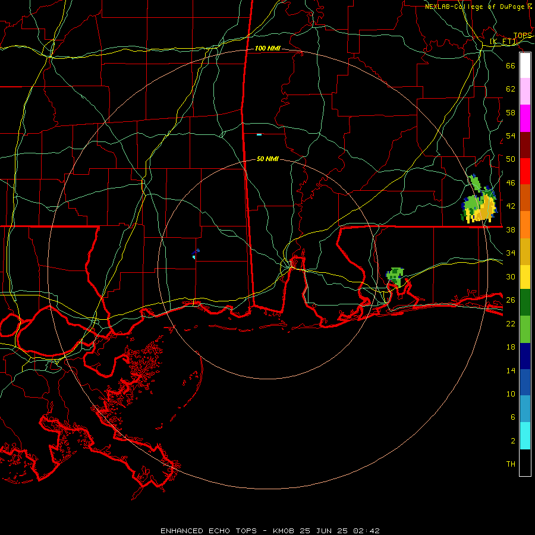Viewport: 535px width, 535px height.
Task: Click the 'ENHANCED ECHO TOPS' product title
Action: click(x=209, y=531)
